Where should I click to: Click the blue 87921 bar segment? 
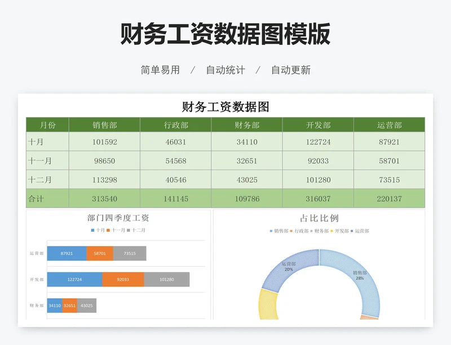pos(67,253)
